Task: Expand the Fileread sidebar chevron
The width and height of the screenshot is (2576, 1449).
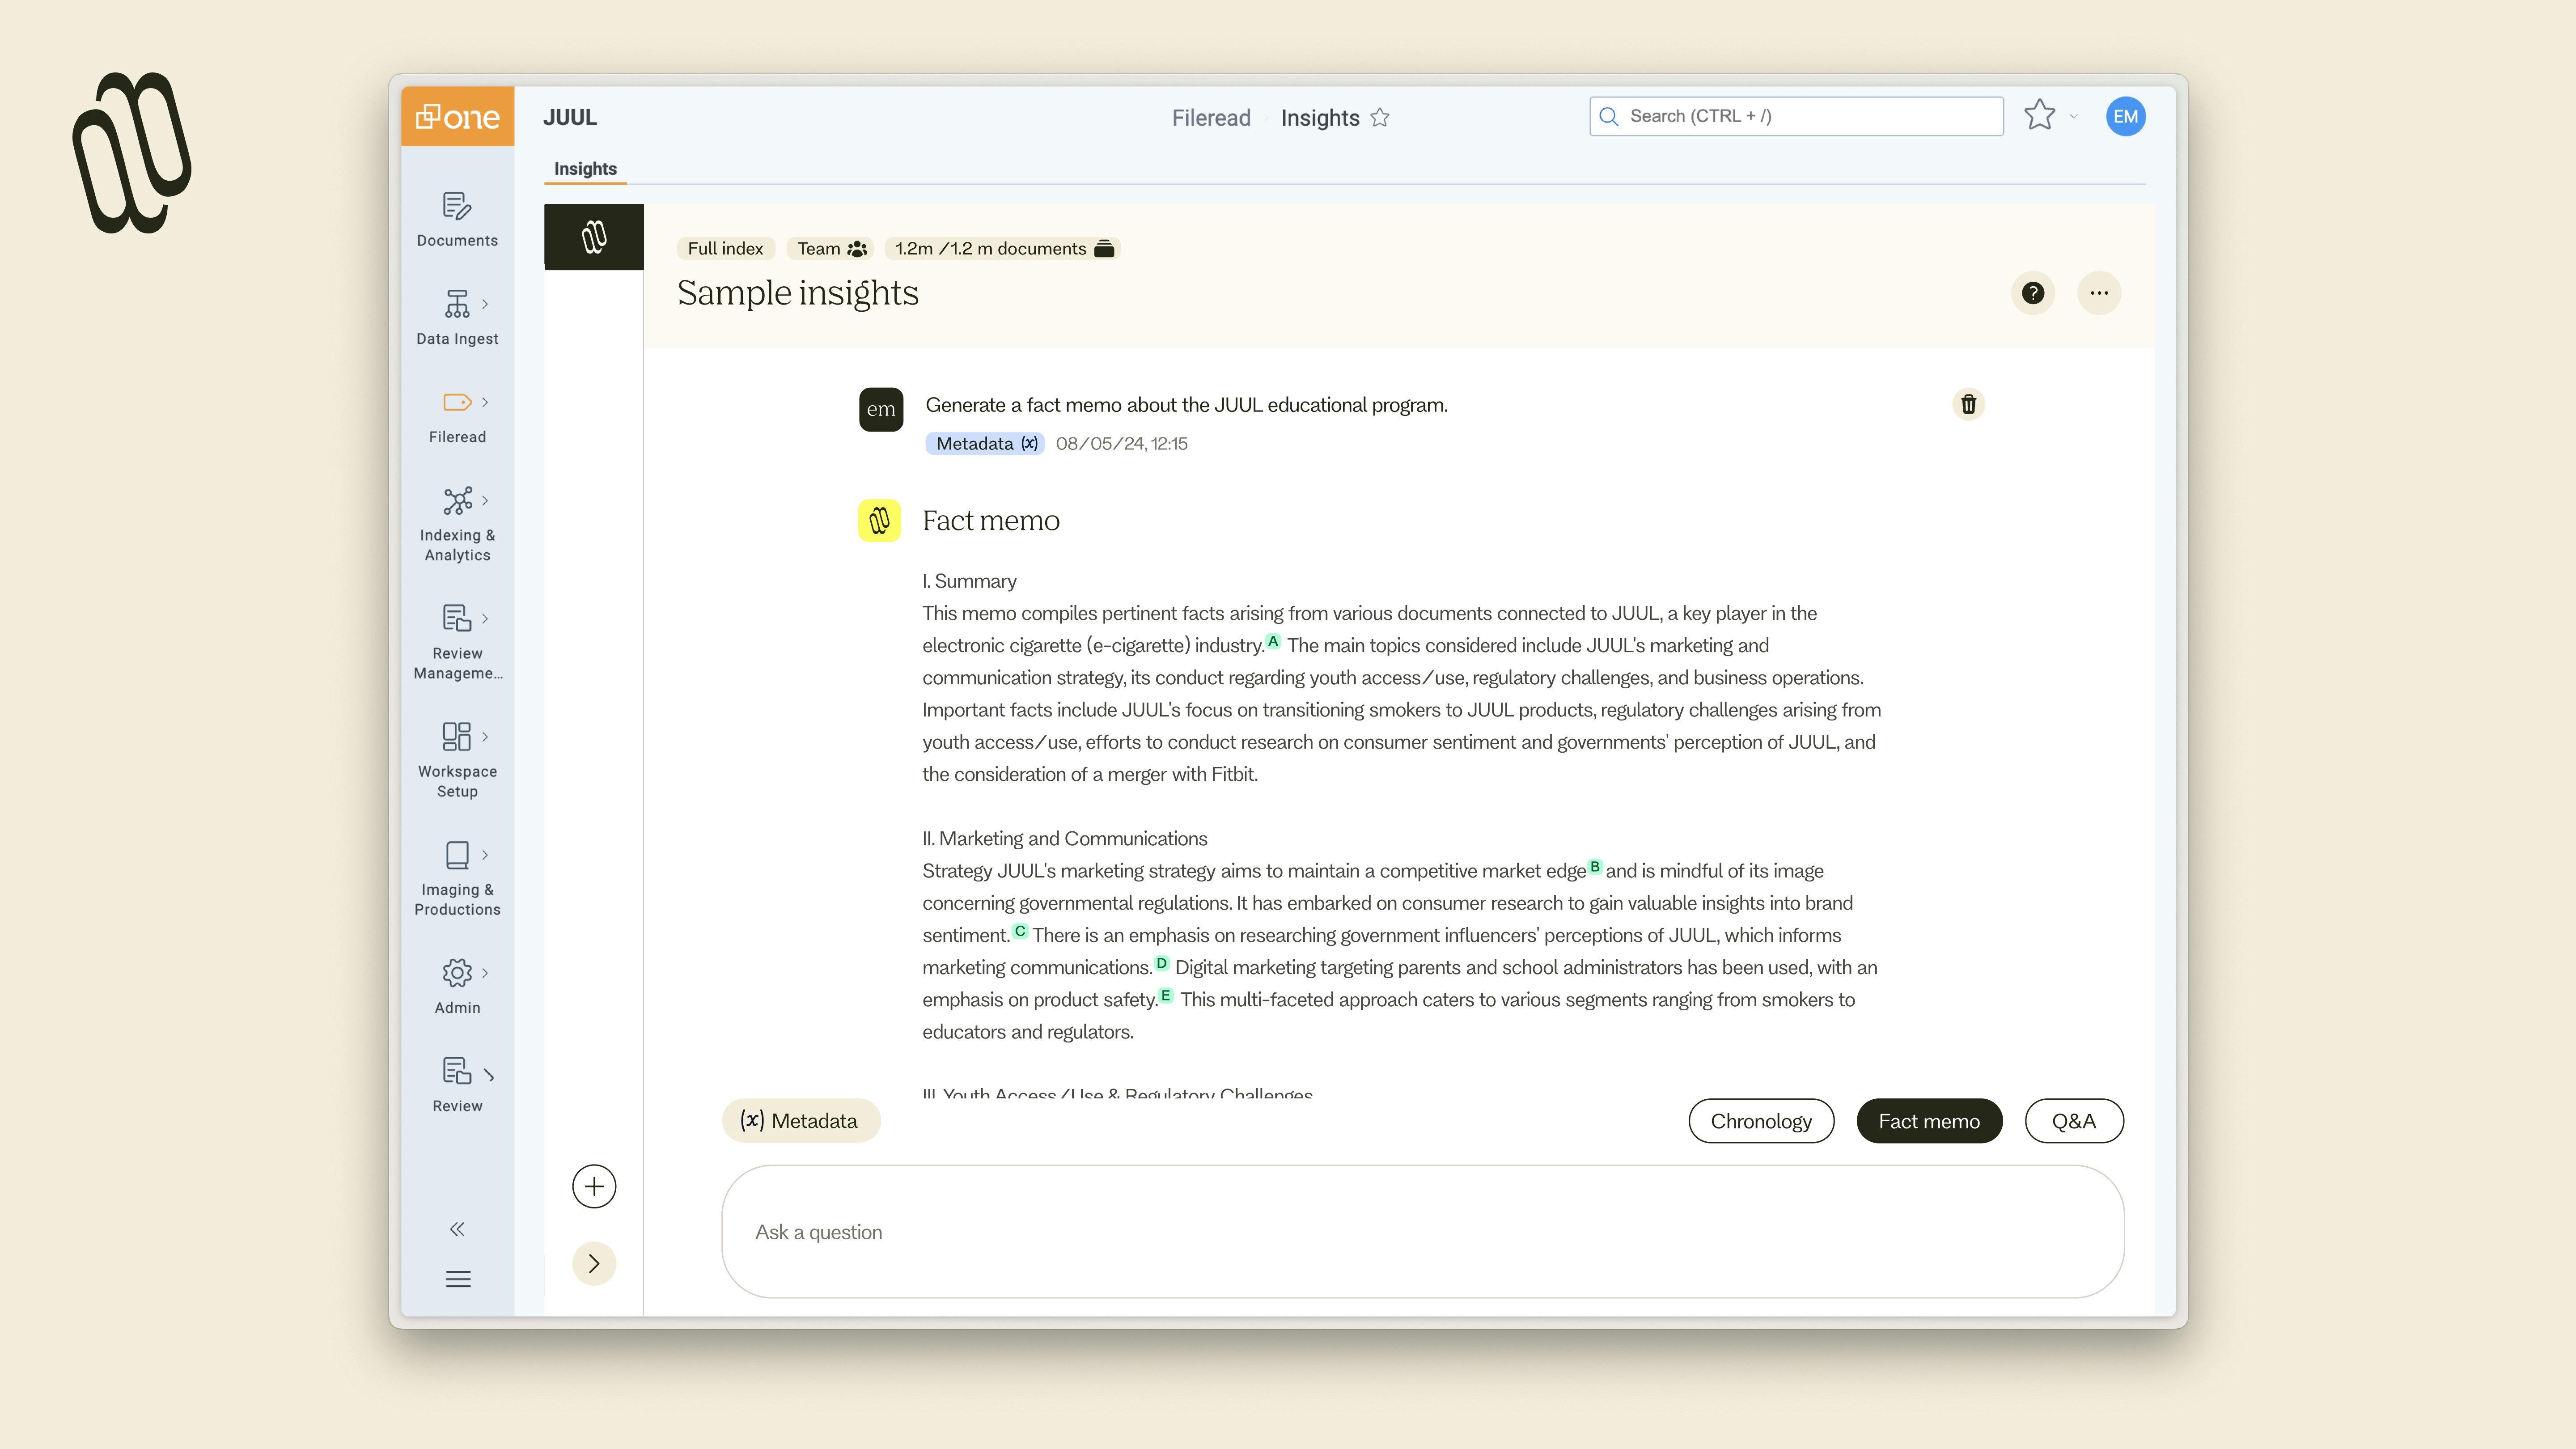Action: (485, 403)
